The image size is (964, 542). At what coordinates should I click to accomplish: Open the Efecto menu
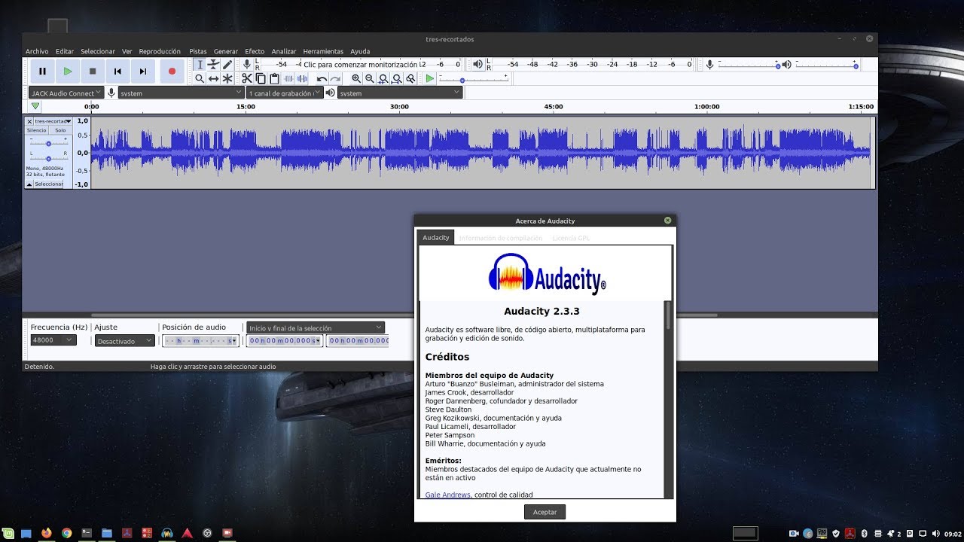point(255,51)
